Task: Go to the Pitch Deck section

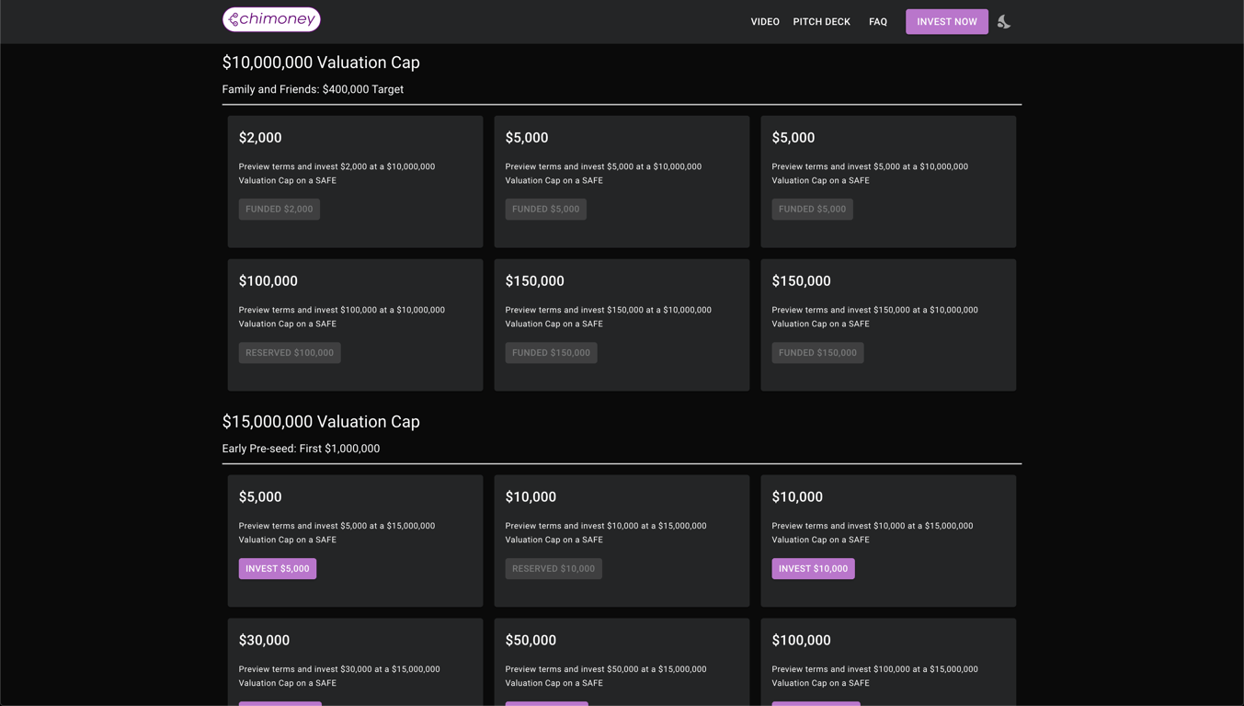Action: pyautogui.click(x=821, y=22)
